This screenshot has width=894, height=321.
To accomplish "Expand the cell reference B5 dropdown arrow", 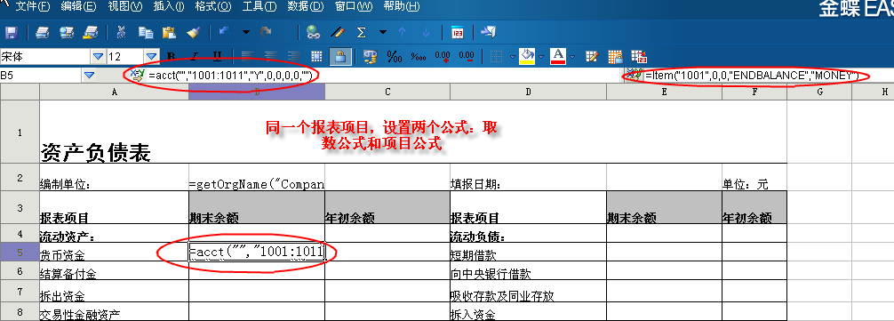I will (x=90, y=75).
